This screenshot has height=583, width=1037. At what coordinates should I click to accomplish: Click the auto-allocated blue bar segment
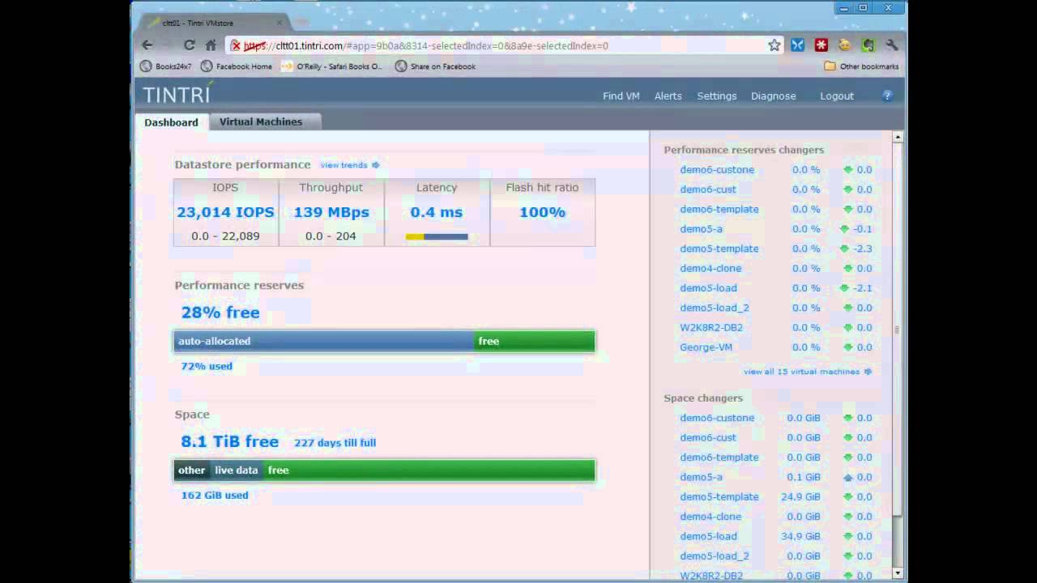tap(324, 341)
